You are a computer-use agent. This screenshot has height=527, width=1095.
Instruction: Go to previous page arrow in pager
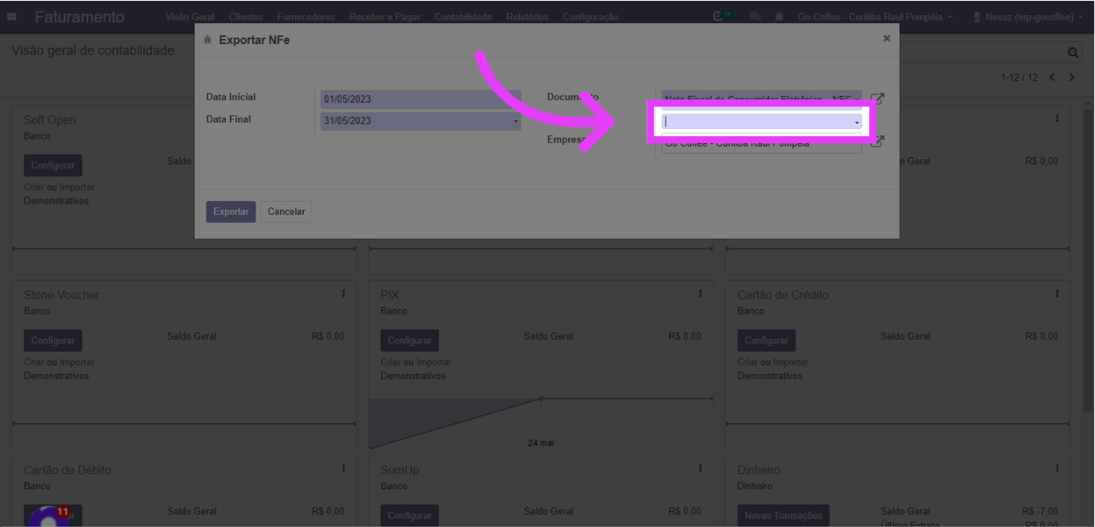point(1053,78)
